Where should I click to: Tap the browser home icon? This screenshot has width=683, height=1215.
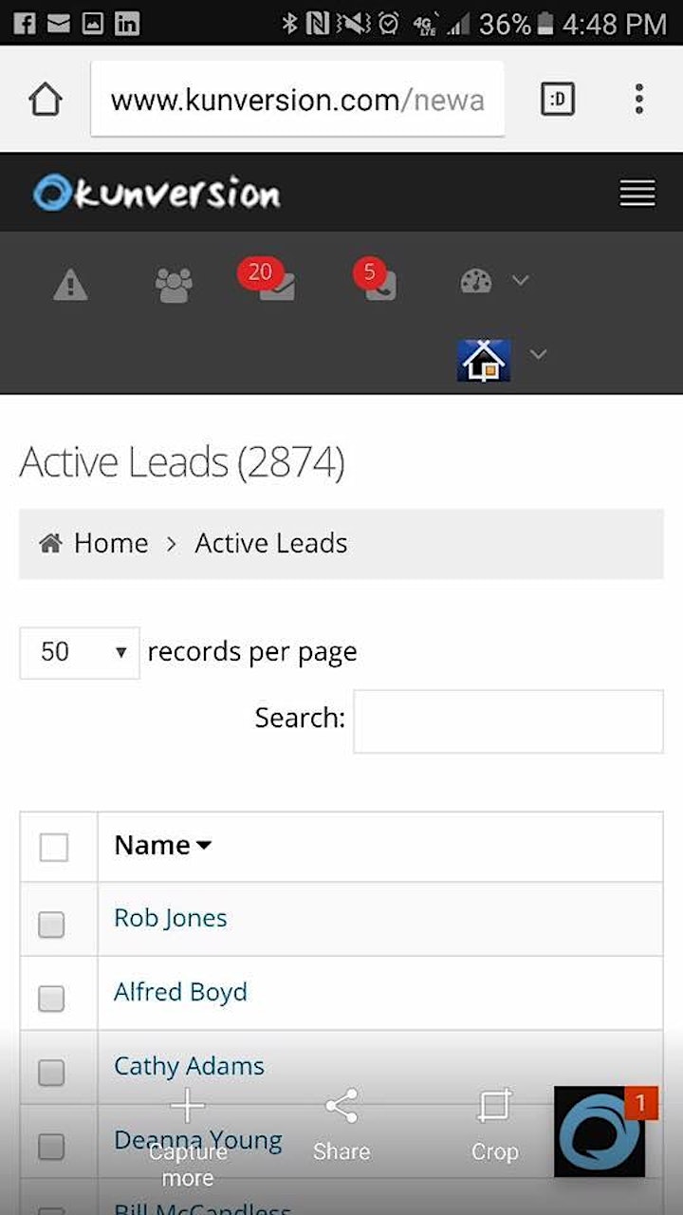coord(46,100)
